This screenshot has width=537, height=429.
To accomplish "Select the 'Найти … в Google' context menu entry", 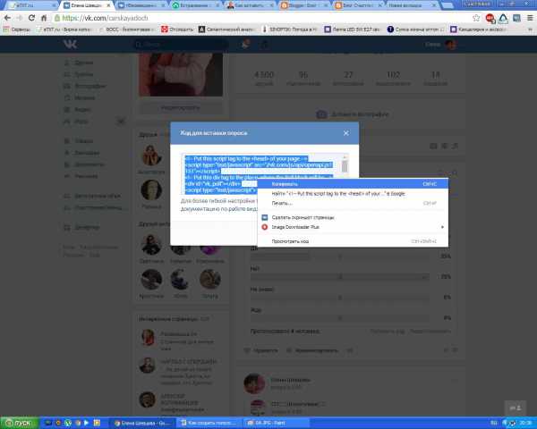I will coord(353,194).
